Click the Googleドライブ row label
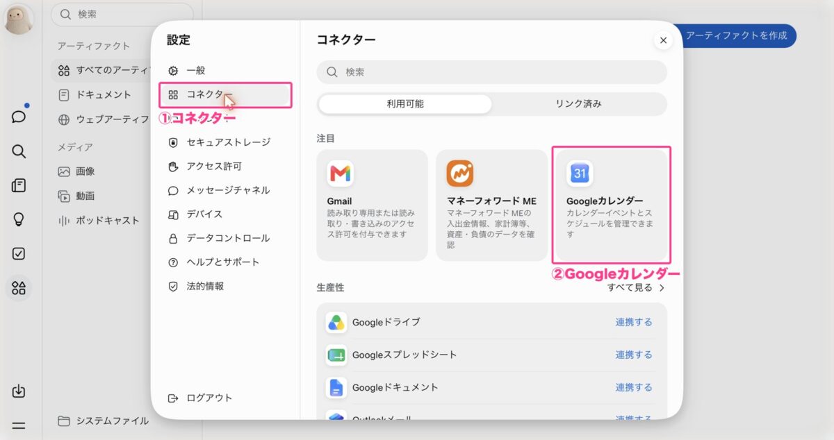 click(x=386, y=322)
